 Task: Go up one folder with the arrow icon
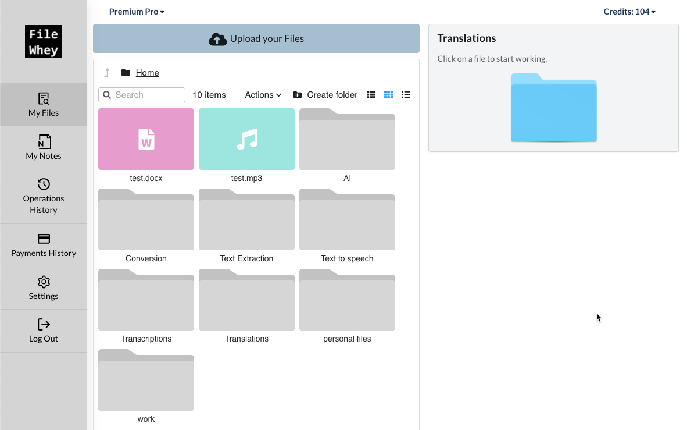(x=107, y=72)
